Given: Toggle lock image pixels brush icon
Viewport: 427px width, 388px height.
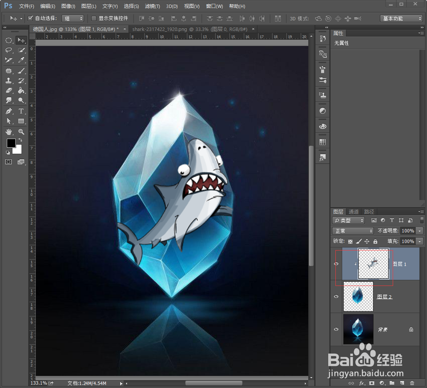Looking at the screenshot, I should tap(359, 241).
